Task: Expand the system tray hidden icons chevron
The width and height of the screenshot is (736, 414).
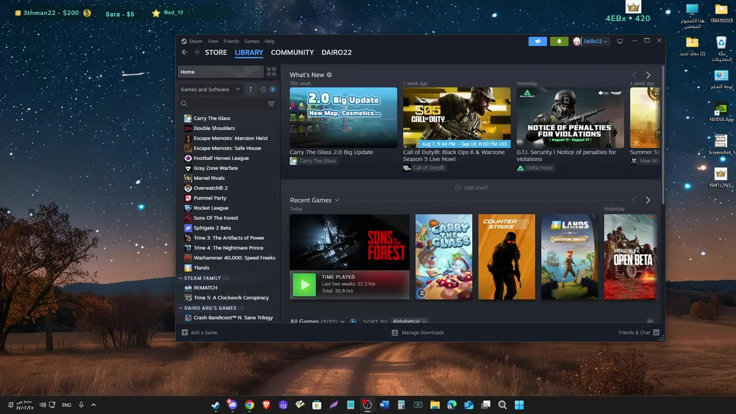Action: coord(93,405)
